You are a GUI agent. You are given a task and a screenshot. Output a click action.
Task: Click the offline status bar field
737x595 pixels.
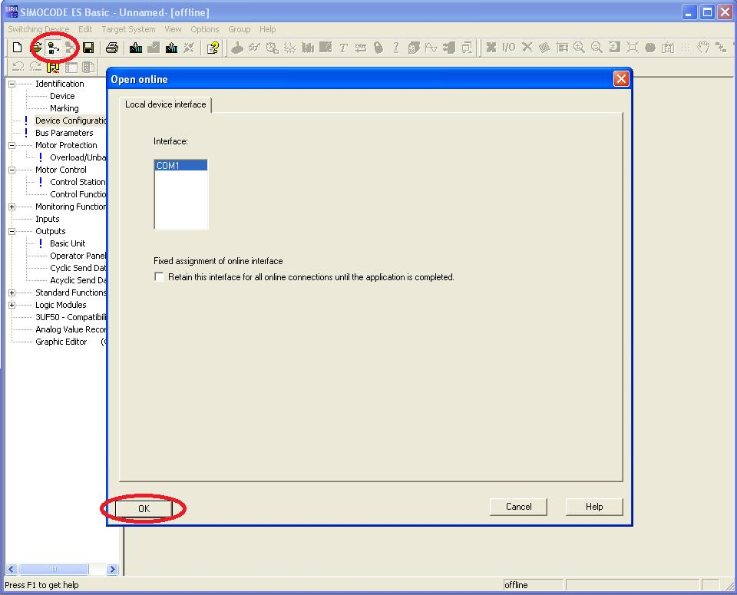[x=533, y=585]
